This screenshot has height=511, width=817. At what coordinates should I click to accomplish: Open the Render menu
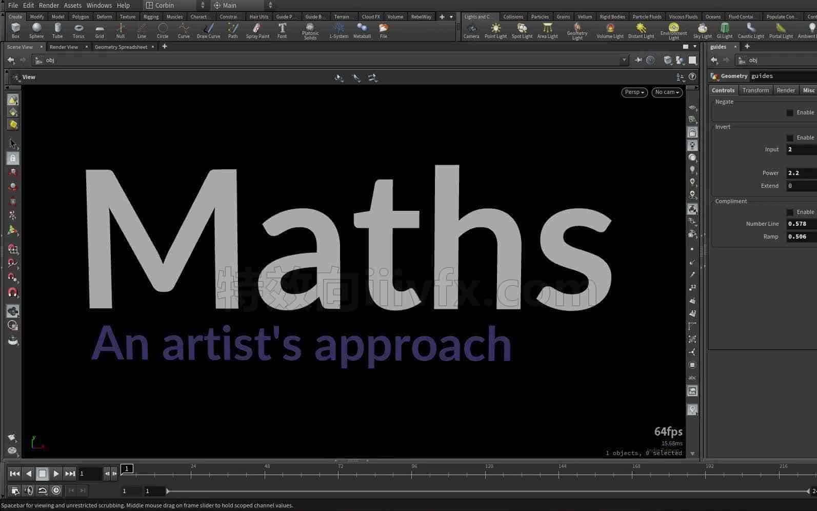49,5
